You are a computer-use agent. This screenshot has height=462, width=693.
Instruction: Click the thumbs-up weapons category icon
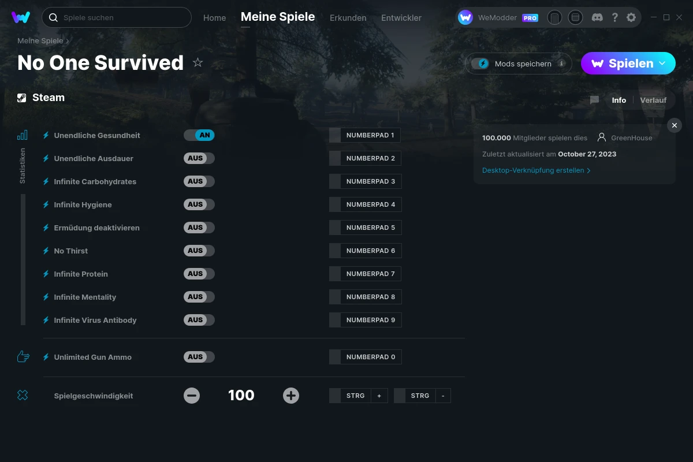coord(23,357)
